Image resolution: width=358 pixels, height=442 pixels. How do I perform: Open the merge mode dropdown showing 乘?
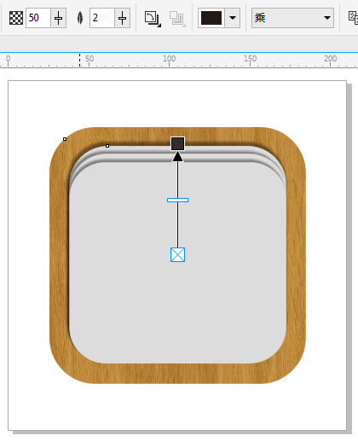[x=292, y=18]
